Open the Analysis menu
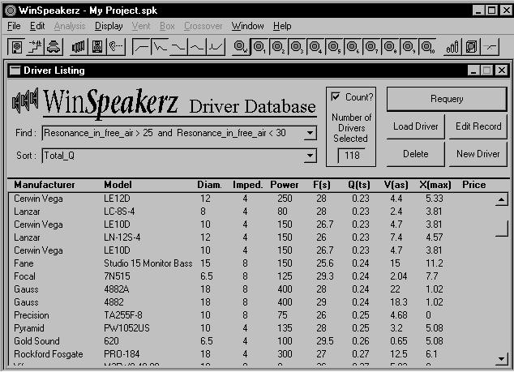 click(x=70, y=26)
